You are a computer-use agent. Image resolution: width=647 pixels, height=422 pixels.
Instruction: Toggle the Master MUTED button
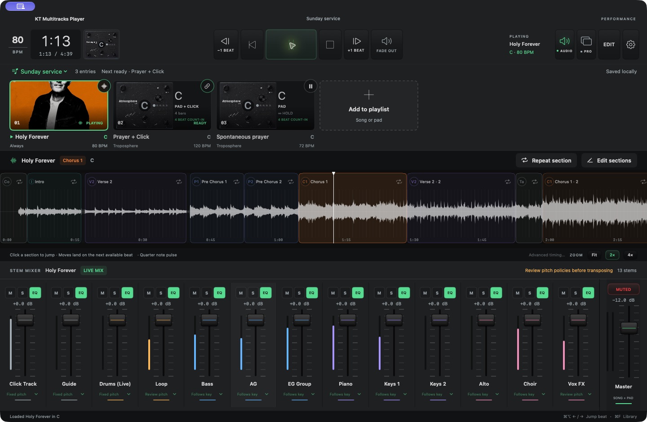(x=623, y=290)
